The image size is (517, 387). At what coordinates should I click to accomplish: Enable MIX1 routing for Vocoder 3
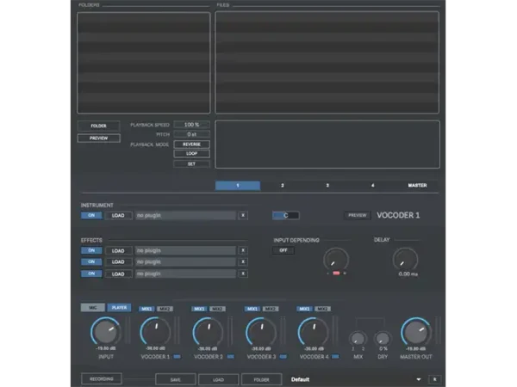(x=252, y=309)
